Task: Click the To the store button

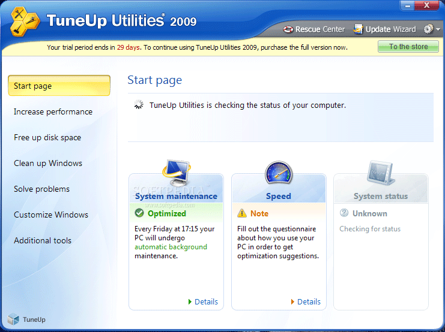Action: (x=408, y=47)
